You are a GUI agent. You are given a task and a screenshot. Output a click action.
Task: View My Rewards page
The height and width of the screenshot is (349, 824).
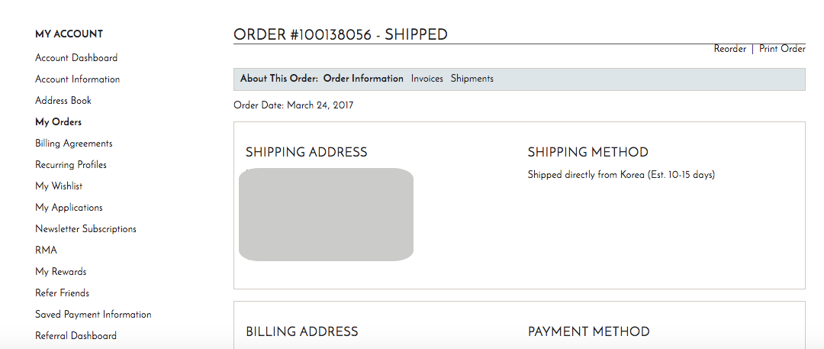[61, 272]
